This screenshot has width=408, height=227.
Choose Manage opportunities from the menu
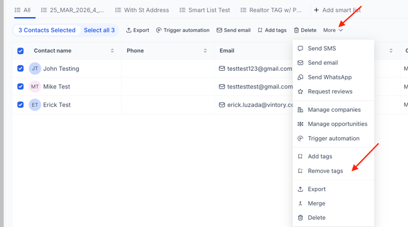coord(333,124)
